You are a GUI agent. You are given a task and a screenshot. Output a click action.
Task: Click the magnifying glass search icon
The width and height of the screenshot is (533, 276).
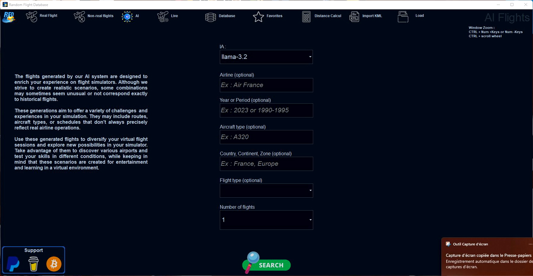pos(252,262)
